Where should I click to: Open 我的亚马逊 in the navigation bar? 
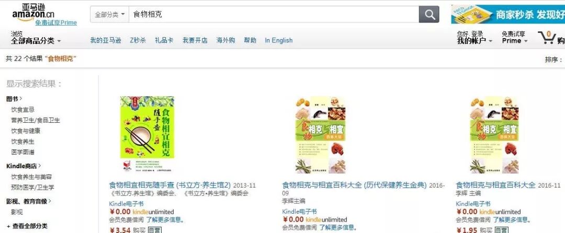coord(106,40)
